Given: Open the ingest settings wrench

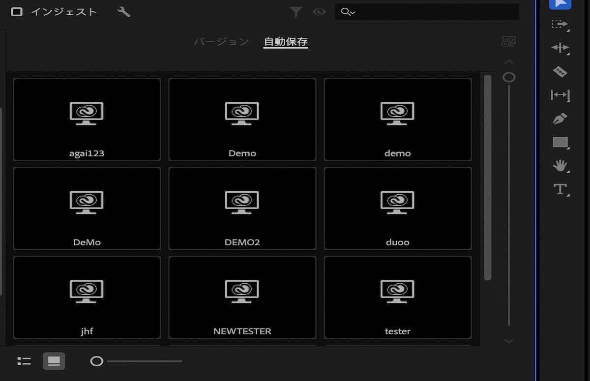Looking at the screenshot, I should 124,11.
